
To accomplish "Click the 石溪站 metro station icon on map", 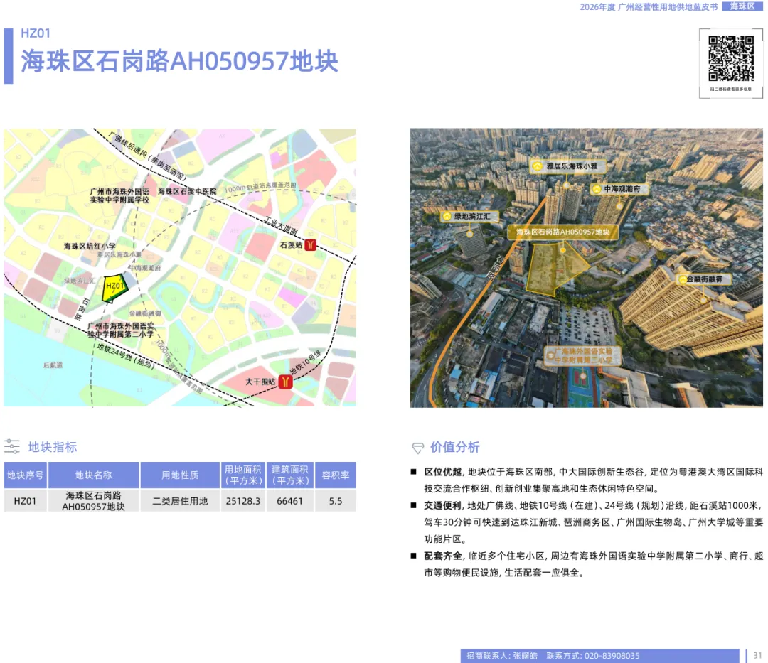I will (x=311, y=244).
